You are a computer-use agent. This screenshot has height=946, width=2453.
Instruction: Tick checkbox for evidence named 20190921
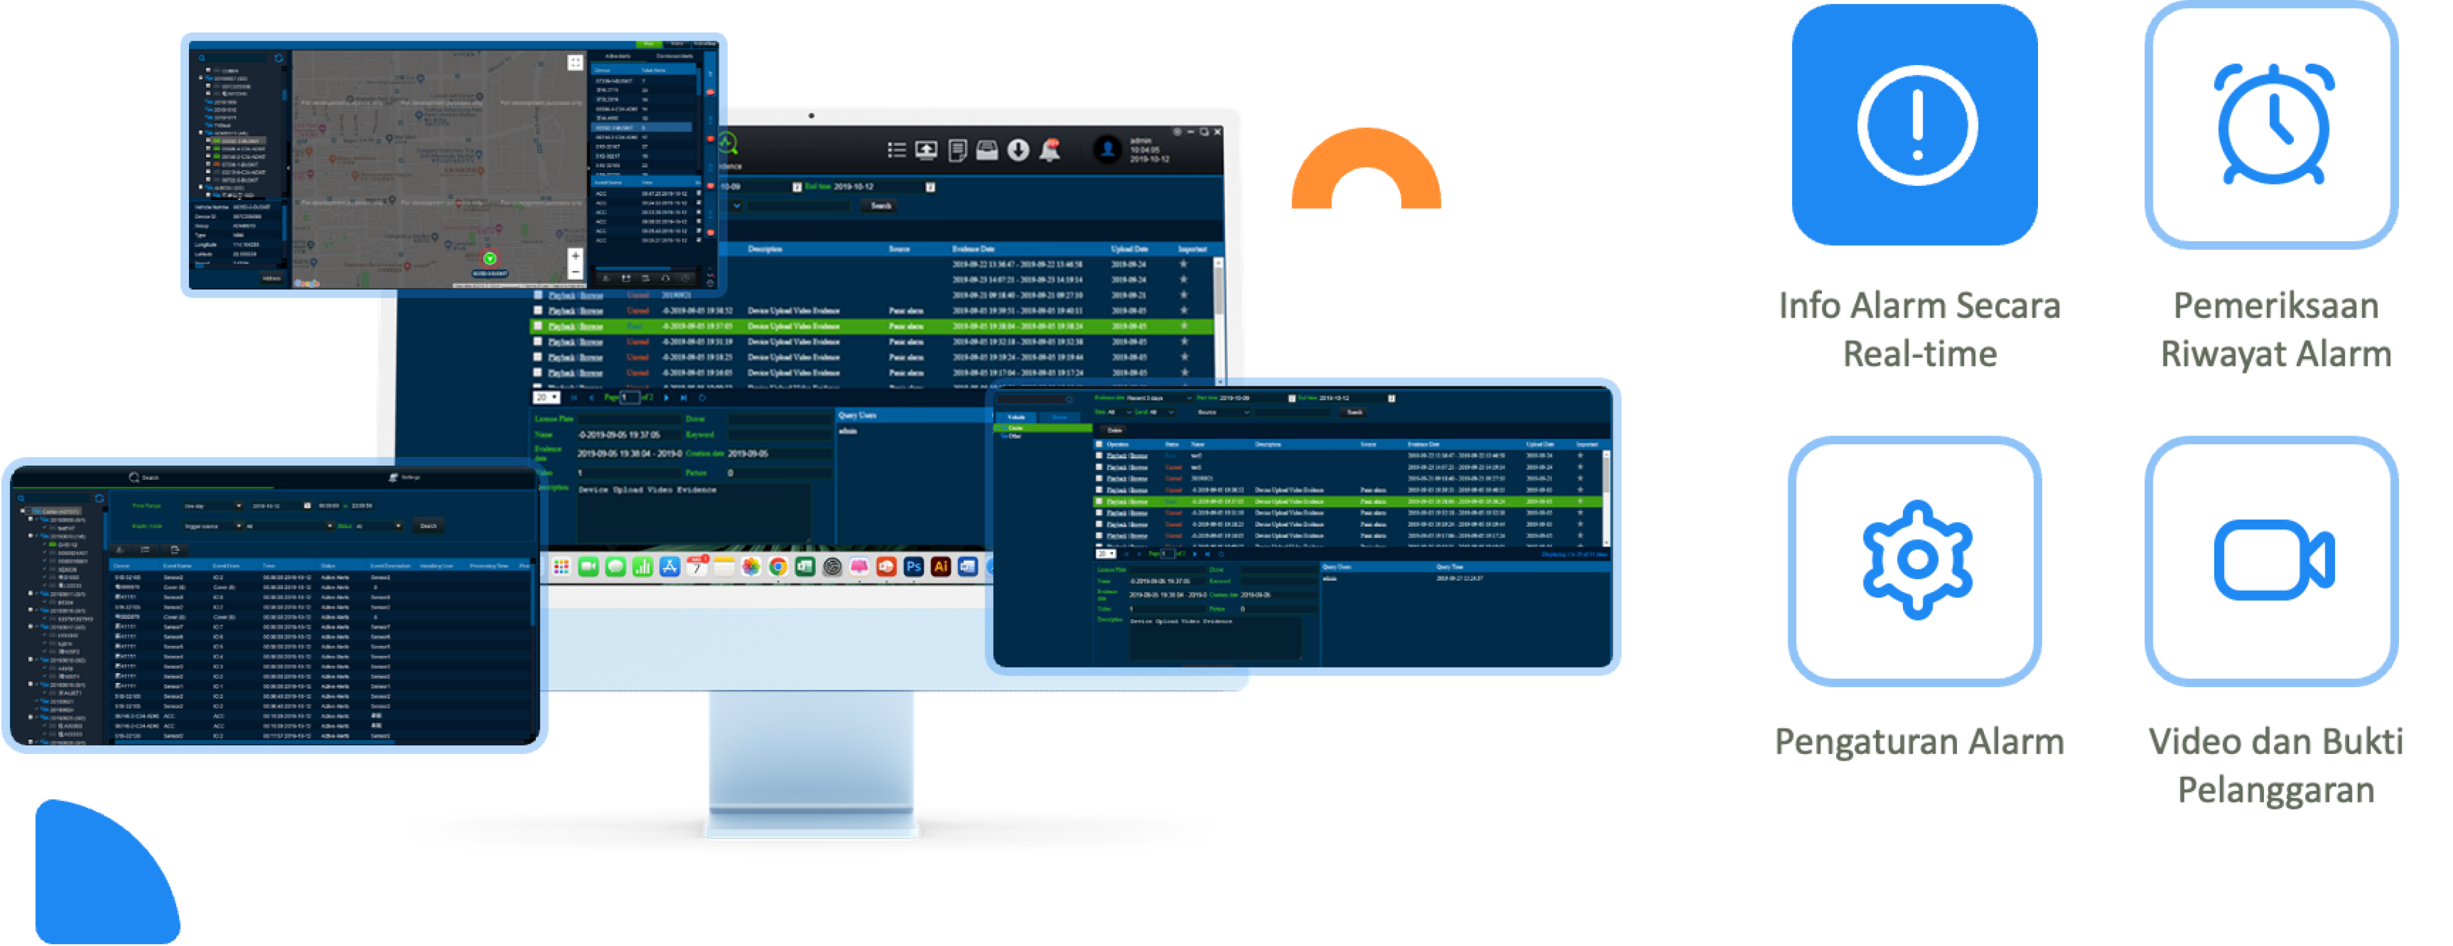tap(538, 295)
